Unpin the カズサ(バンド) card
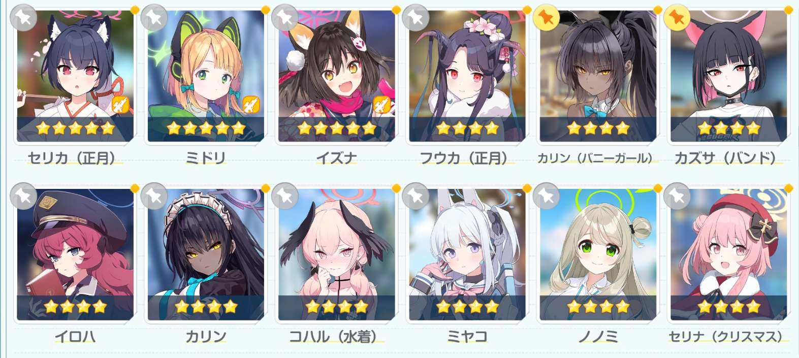The image size is (799, 358). click(x=677, y=18)
